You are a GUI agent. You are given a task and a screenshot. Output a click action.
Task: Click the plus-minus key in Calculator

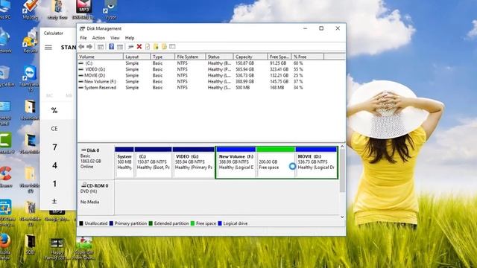tap(54, 201)
